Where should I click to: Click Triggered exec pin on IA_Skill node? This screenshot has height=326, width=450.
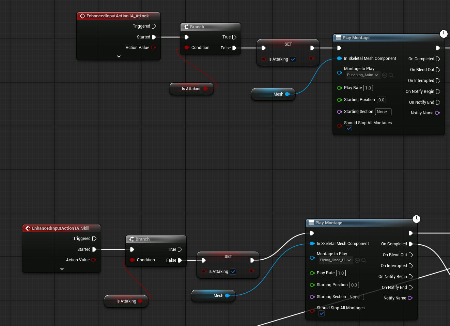coord(94,239)
